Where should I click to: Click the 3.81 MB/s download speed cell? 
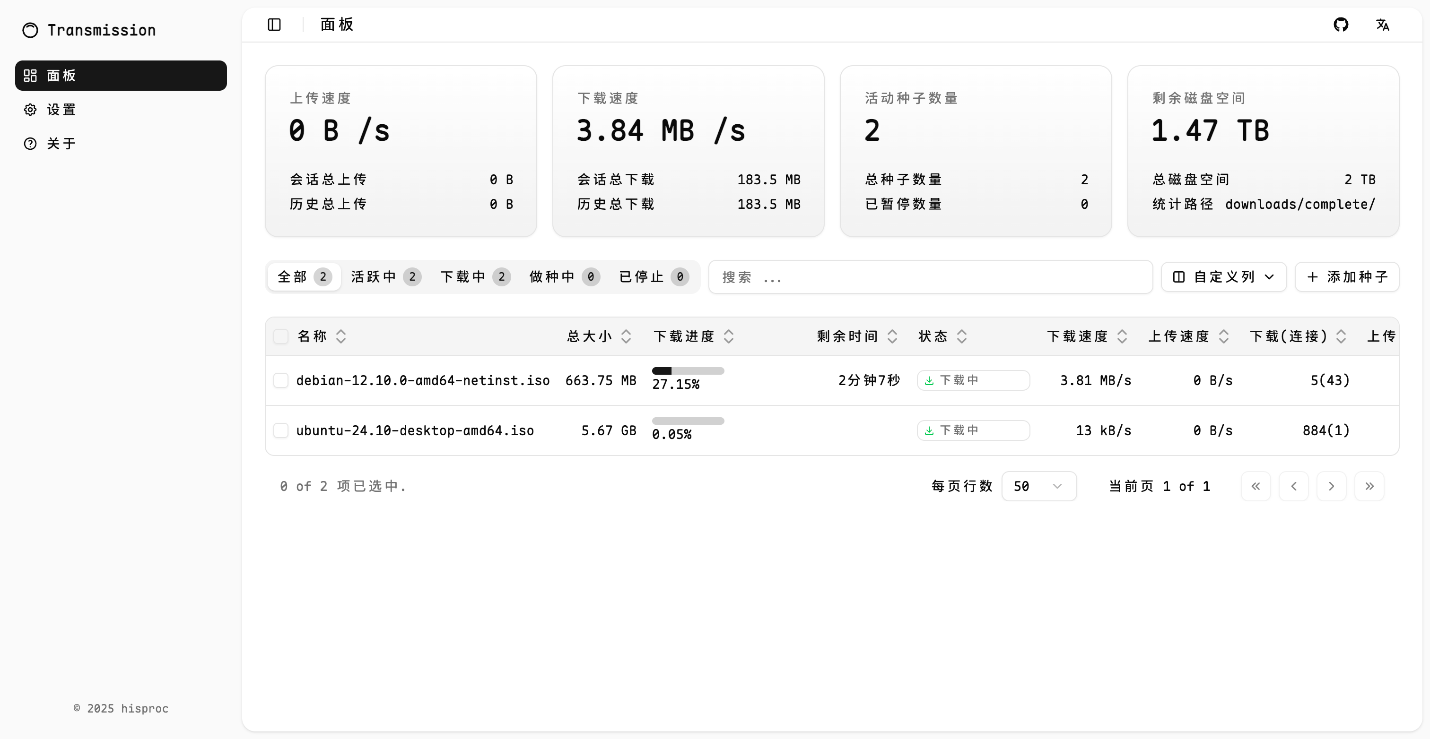1095,380
